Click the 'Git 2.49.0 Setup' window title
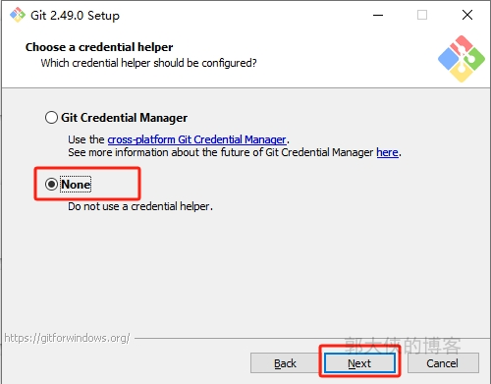The width and height of the screenshot is (491, 384). tap(75, 16)
